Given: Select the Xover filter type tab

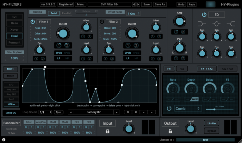Looking at the screenshot, I should click(x=14, y=29).
